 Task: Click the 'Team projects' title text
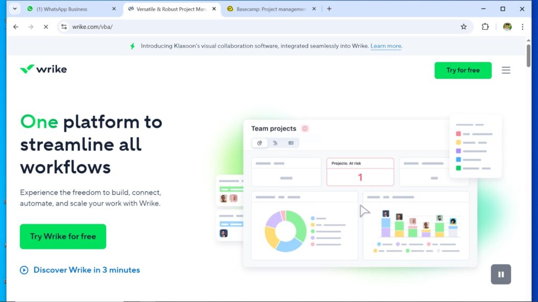coord(273,128)
